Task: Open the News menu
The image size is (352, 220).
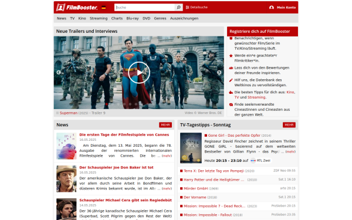Action: click(x=61, y=18)
